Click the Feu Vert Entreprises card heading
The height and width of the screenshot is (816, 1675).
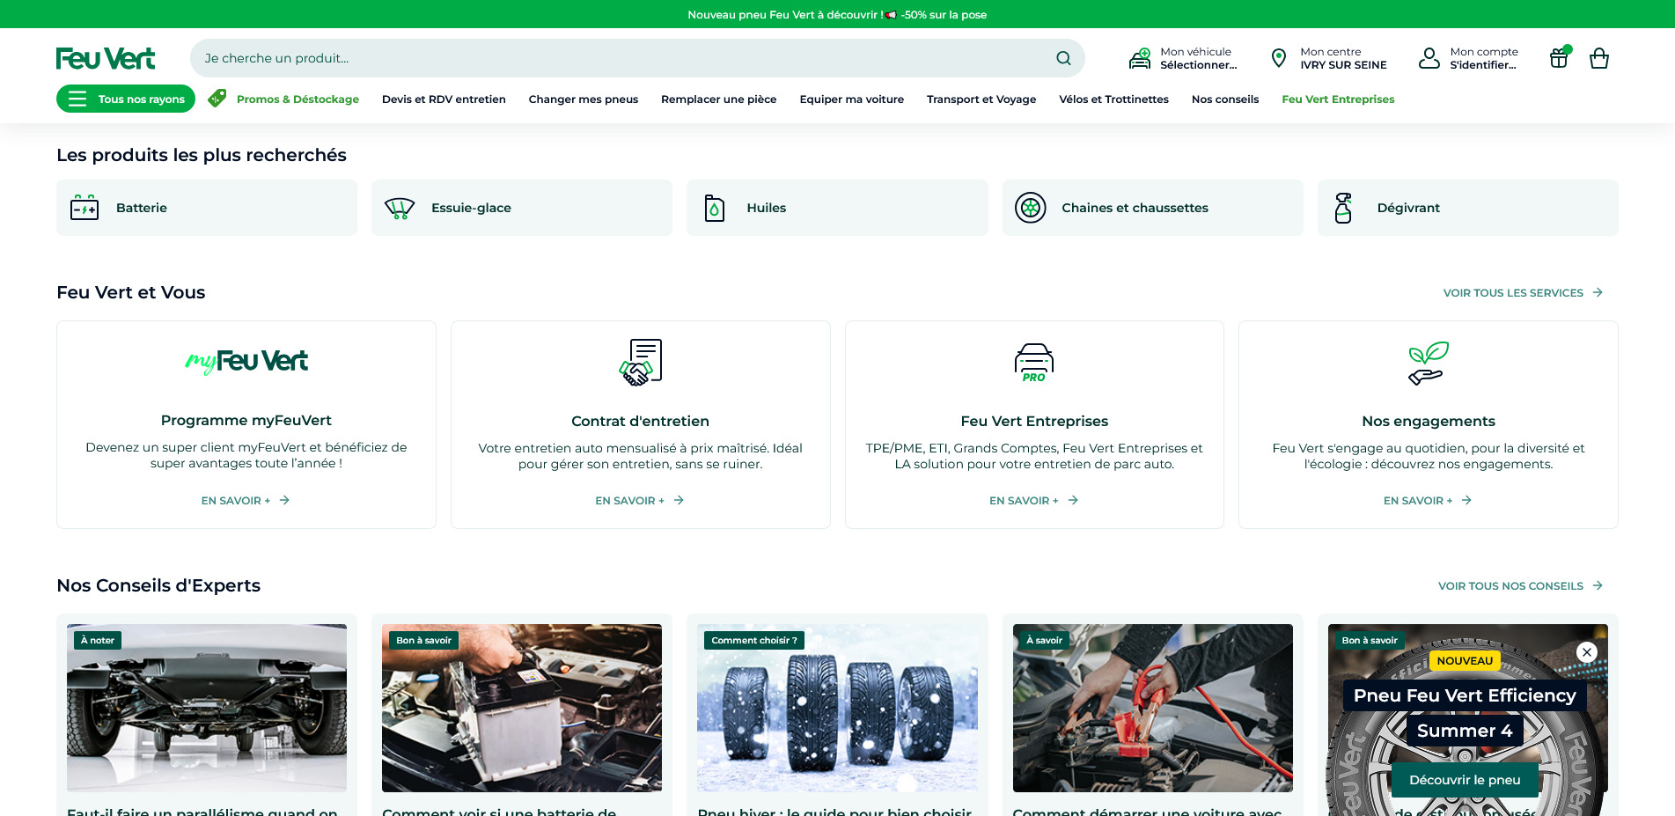[x=1034, y=421]
